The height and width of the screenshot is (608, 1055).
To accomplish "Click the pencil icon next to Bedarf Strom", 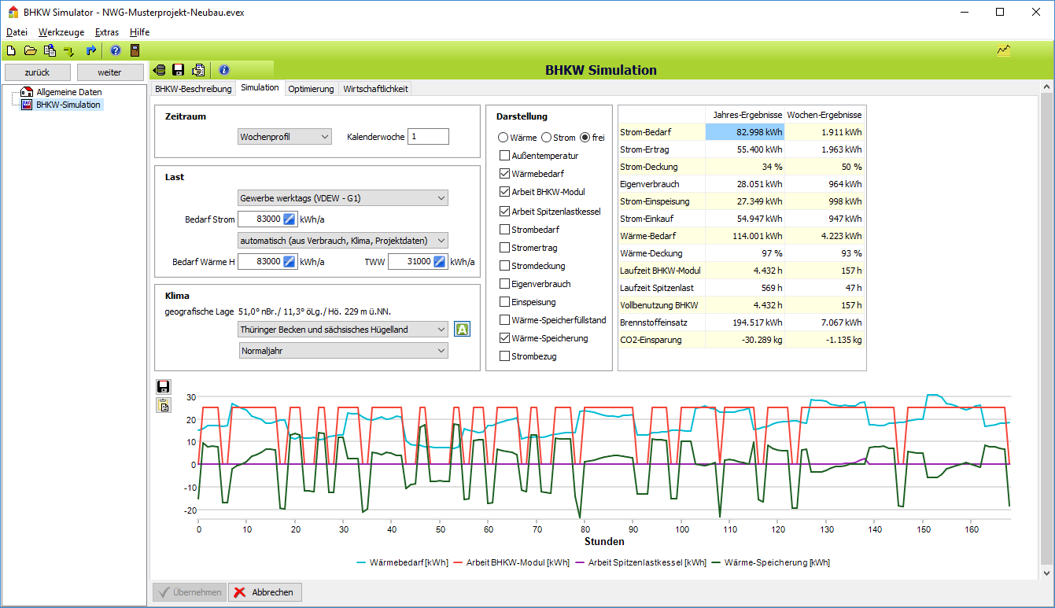I will (290, 219).
